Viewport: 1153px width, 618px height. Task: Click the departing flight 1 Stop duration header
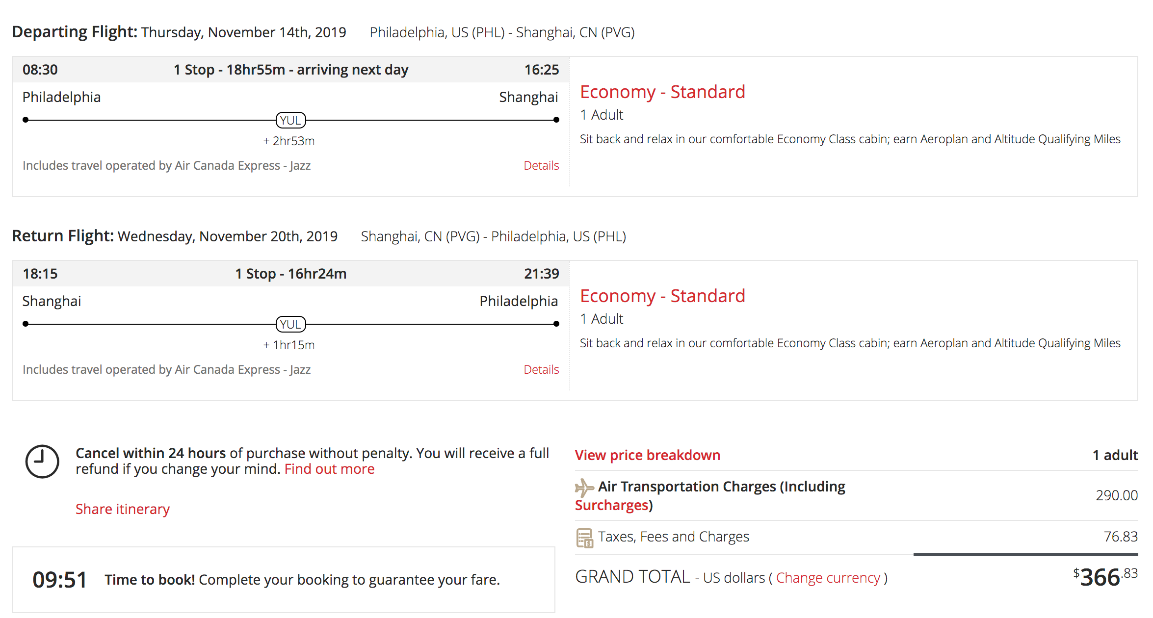pyautogui.click(x=291, y=70)
